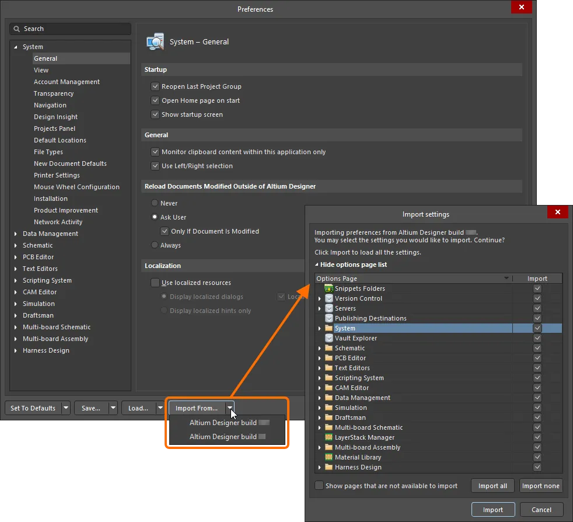Click the Material Library icon
The height and width of the screenshot is (522, 573).
[329, 457]
